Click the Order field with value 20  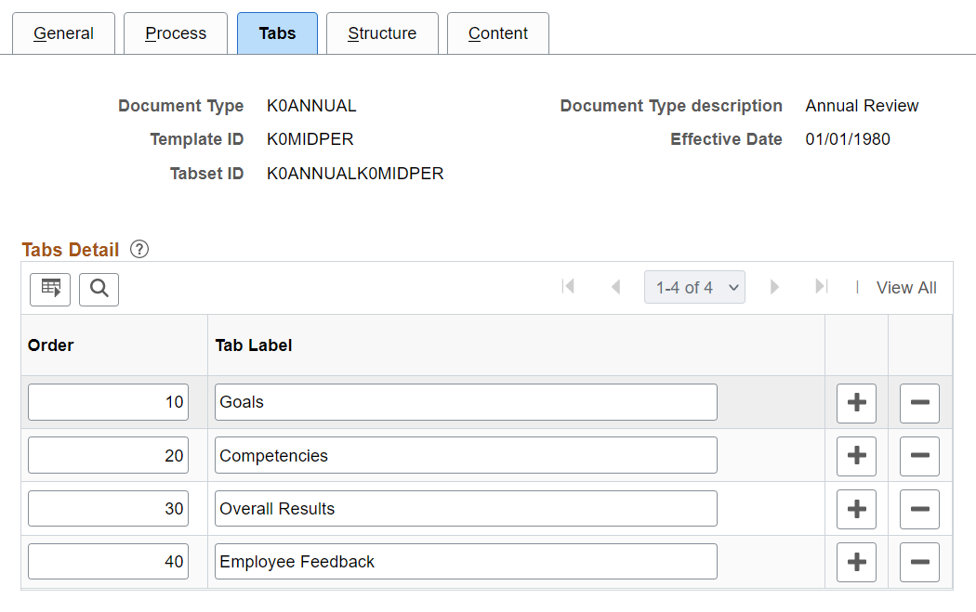[109, 455]
